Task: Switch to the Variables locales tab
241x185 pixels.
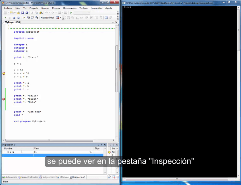Action: tap(28, 177)
